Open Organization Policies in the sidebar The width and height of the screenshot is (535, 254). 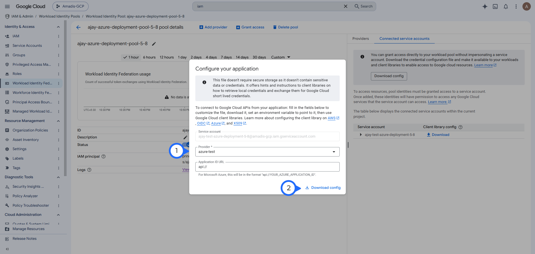point(30,130)
